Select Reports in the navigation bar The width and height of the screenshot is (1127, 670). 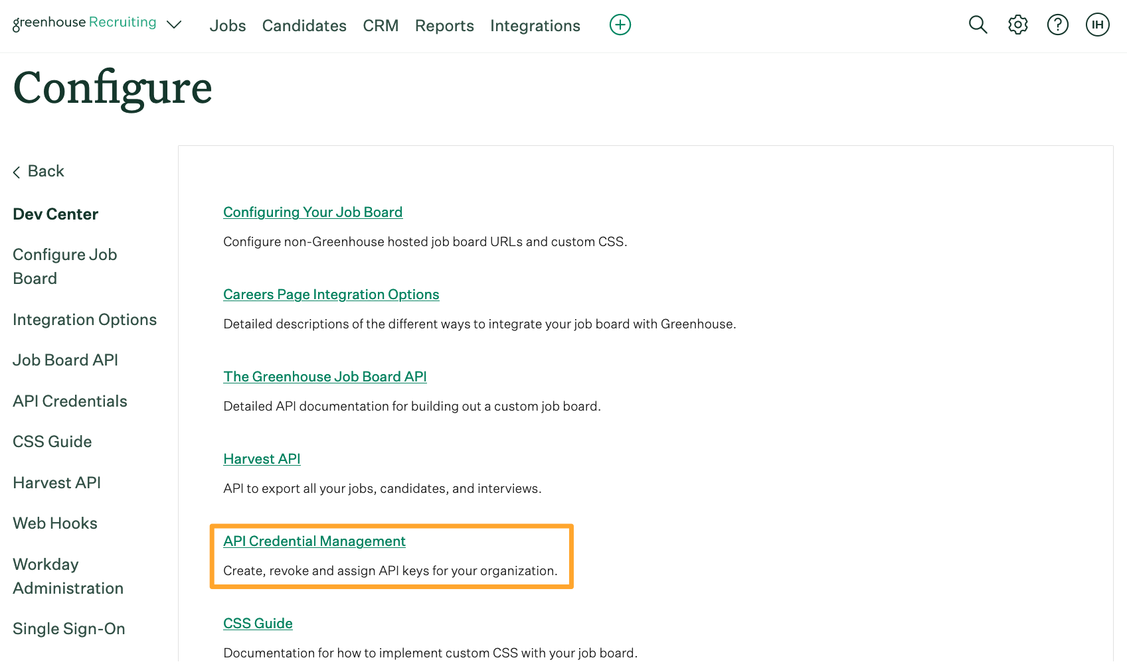point(444,26)
